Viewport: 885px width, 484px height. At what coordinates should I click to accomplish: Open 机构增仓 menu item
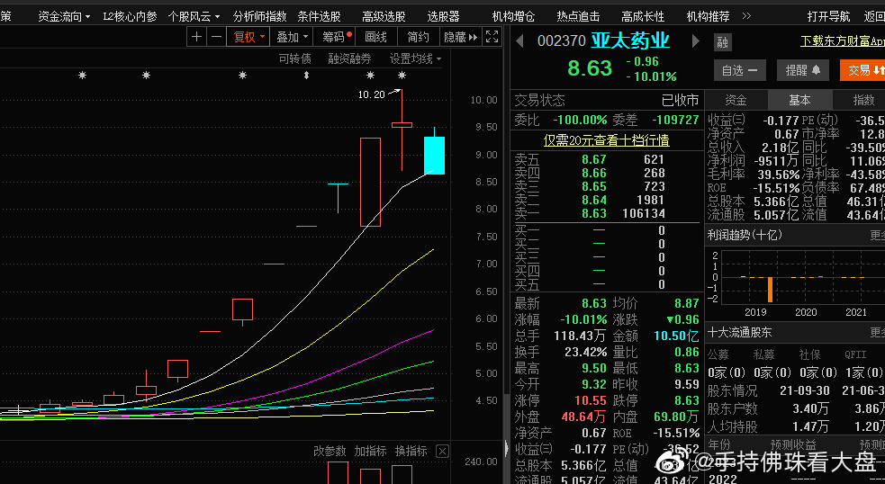(513, 16)
